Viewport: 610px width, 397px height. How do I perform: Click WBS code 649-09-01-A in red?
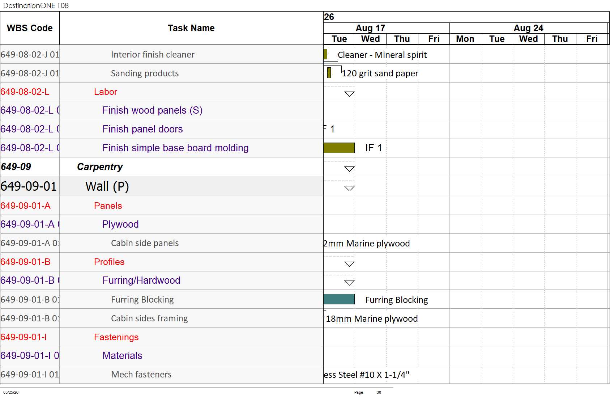click(x=25, y=206)
